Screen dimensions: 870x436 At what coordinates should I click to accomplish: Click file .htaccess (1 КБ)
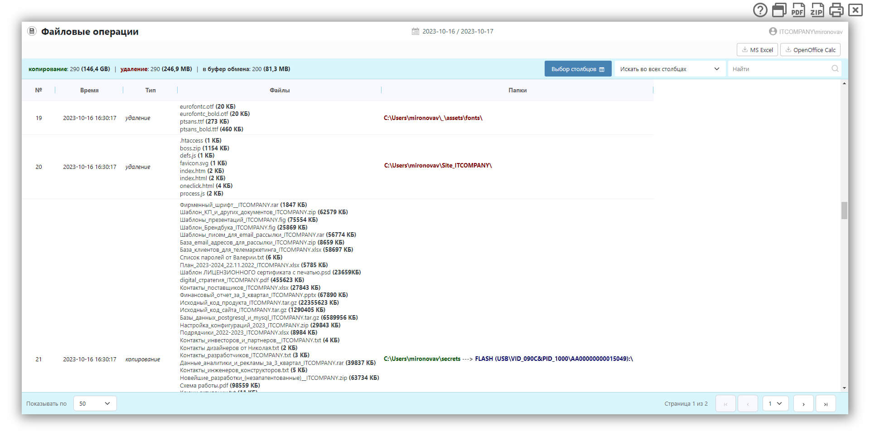[201, 140]
